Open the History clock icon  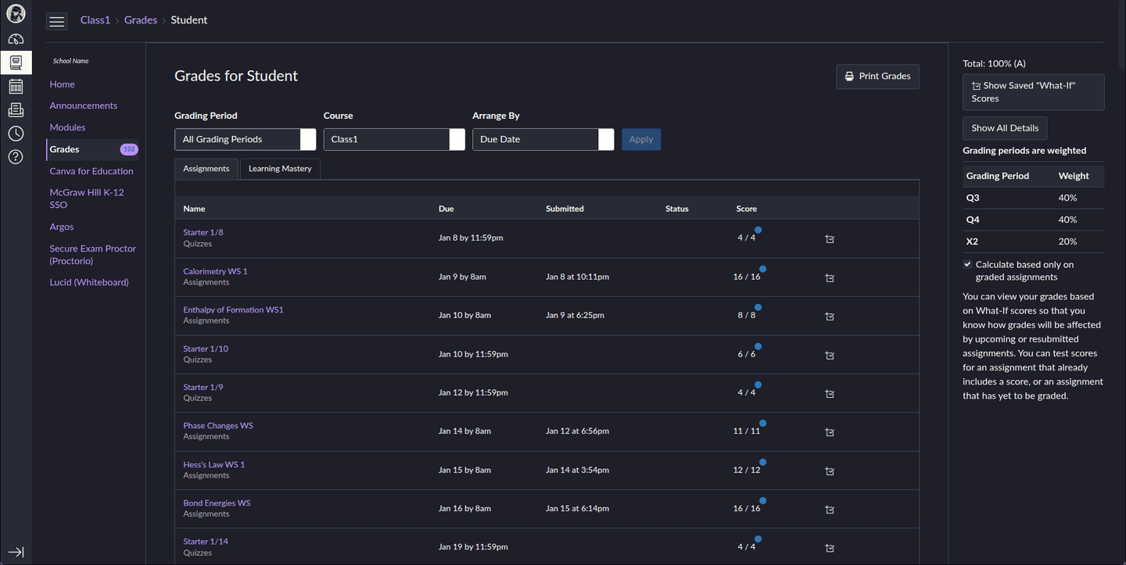[x=16, y=134]
